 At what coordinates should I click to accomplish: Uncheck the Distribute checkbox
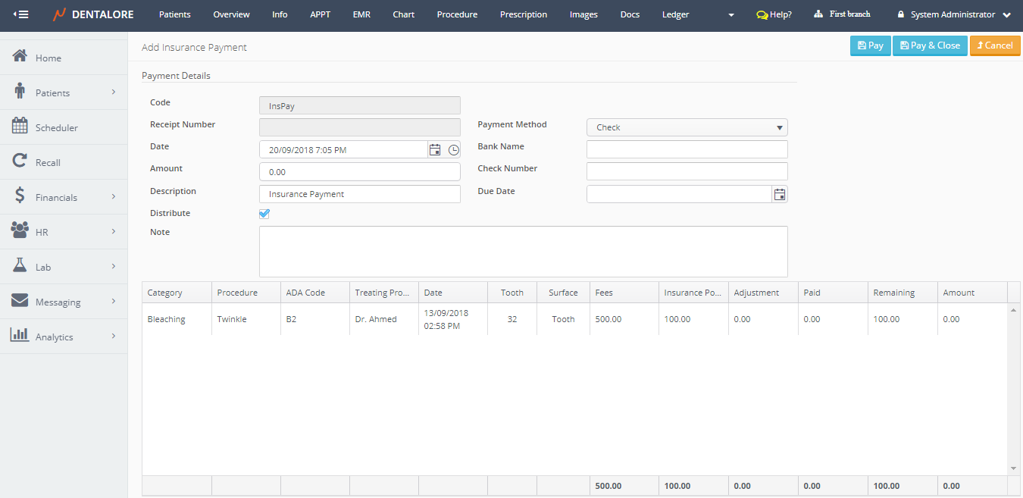point(264,214)
